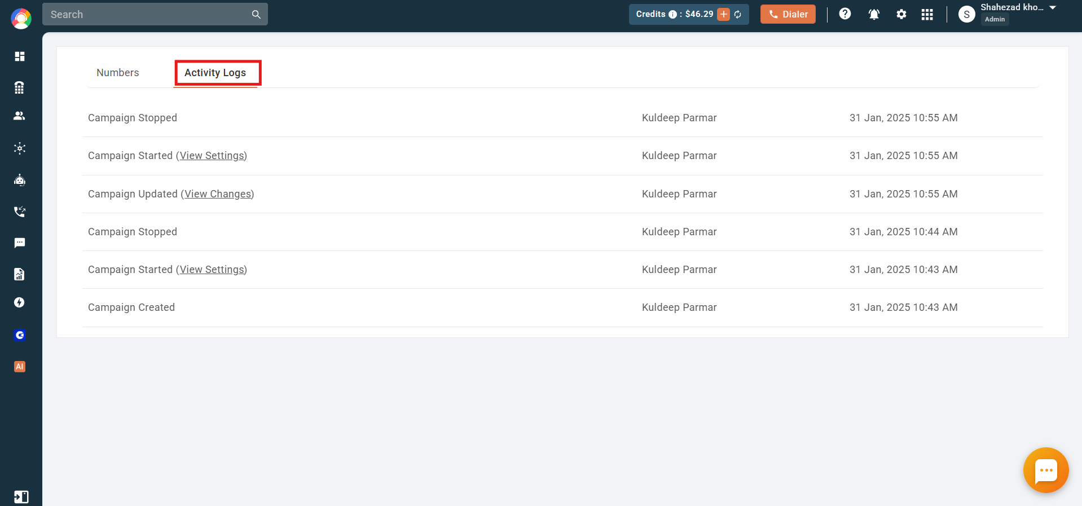Open the reports document icon in sidebar
This screenshot has width=1082, height=506.
pos(20,274)
